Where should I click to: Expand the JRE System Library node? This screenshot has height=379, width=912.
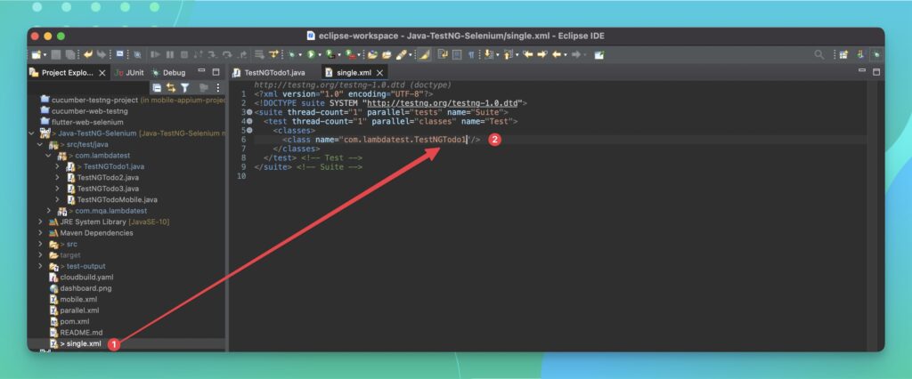point(40,222)
